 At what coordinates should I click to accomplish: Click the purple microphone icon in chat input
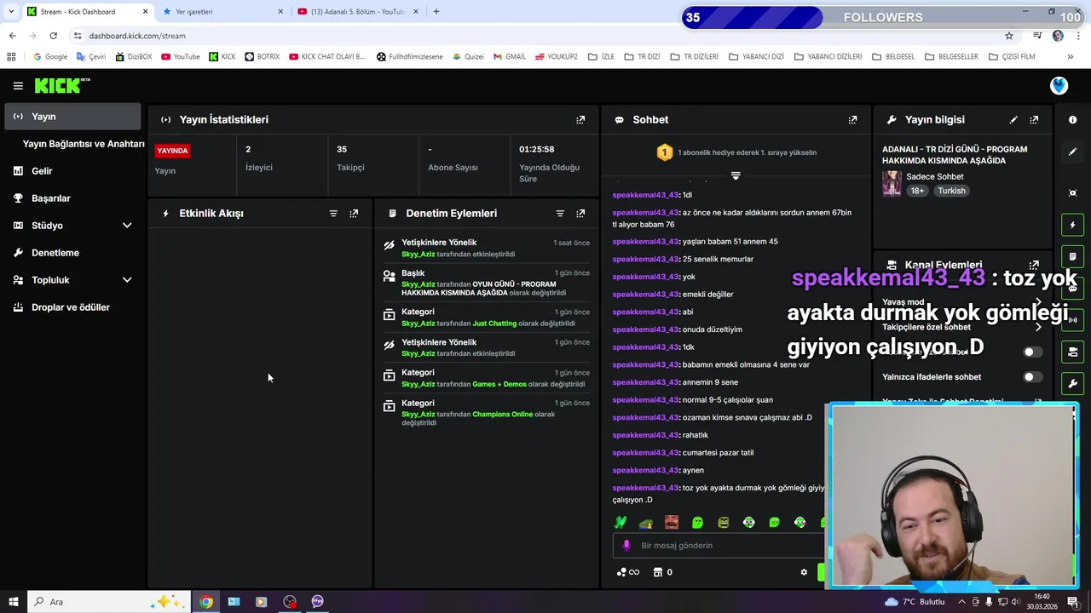coord(626,545)
